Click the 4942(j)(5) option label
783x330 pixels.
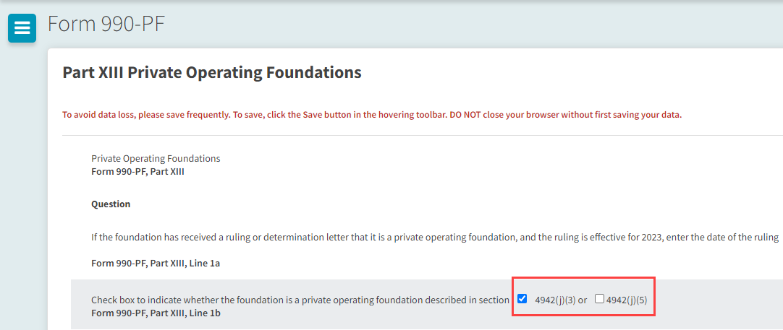(627, 300)
